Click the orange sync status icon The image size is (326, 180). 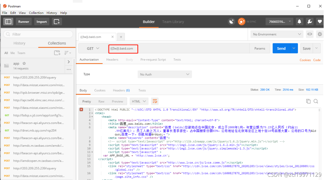pyautogui.click(x=241, y=22)
